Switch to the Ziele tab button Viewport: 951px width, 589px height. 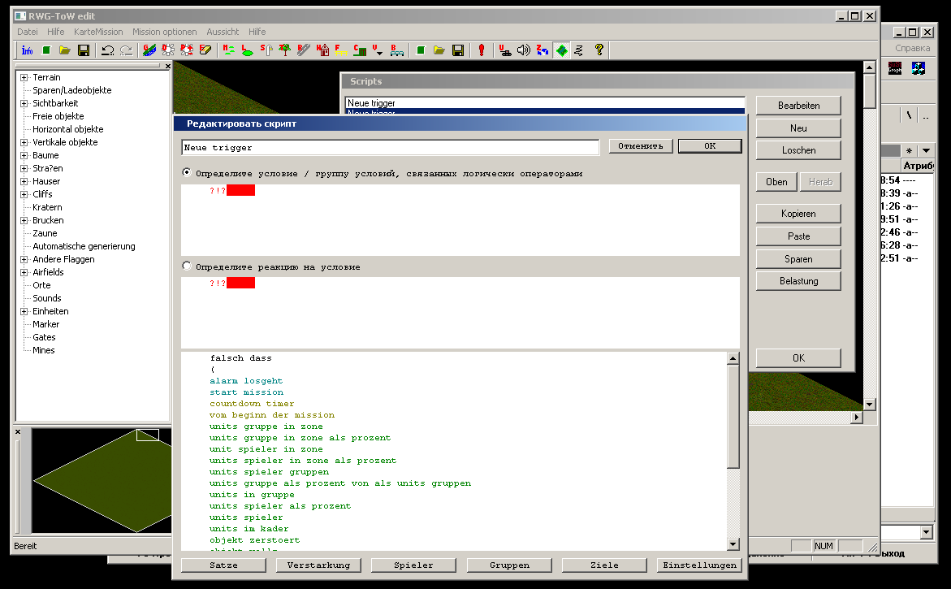[x=605, y=565]
